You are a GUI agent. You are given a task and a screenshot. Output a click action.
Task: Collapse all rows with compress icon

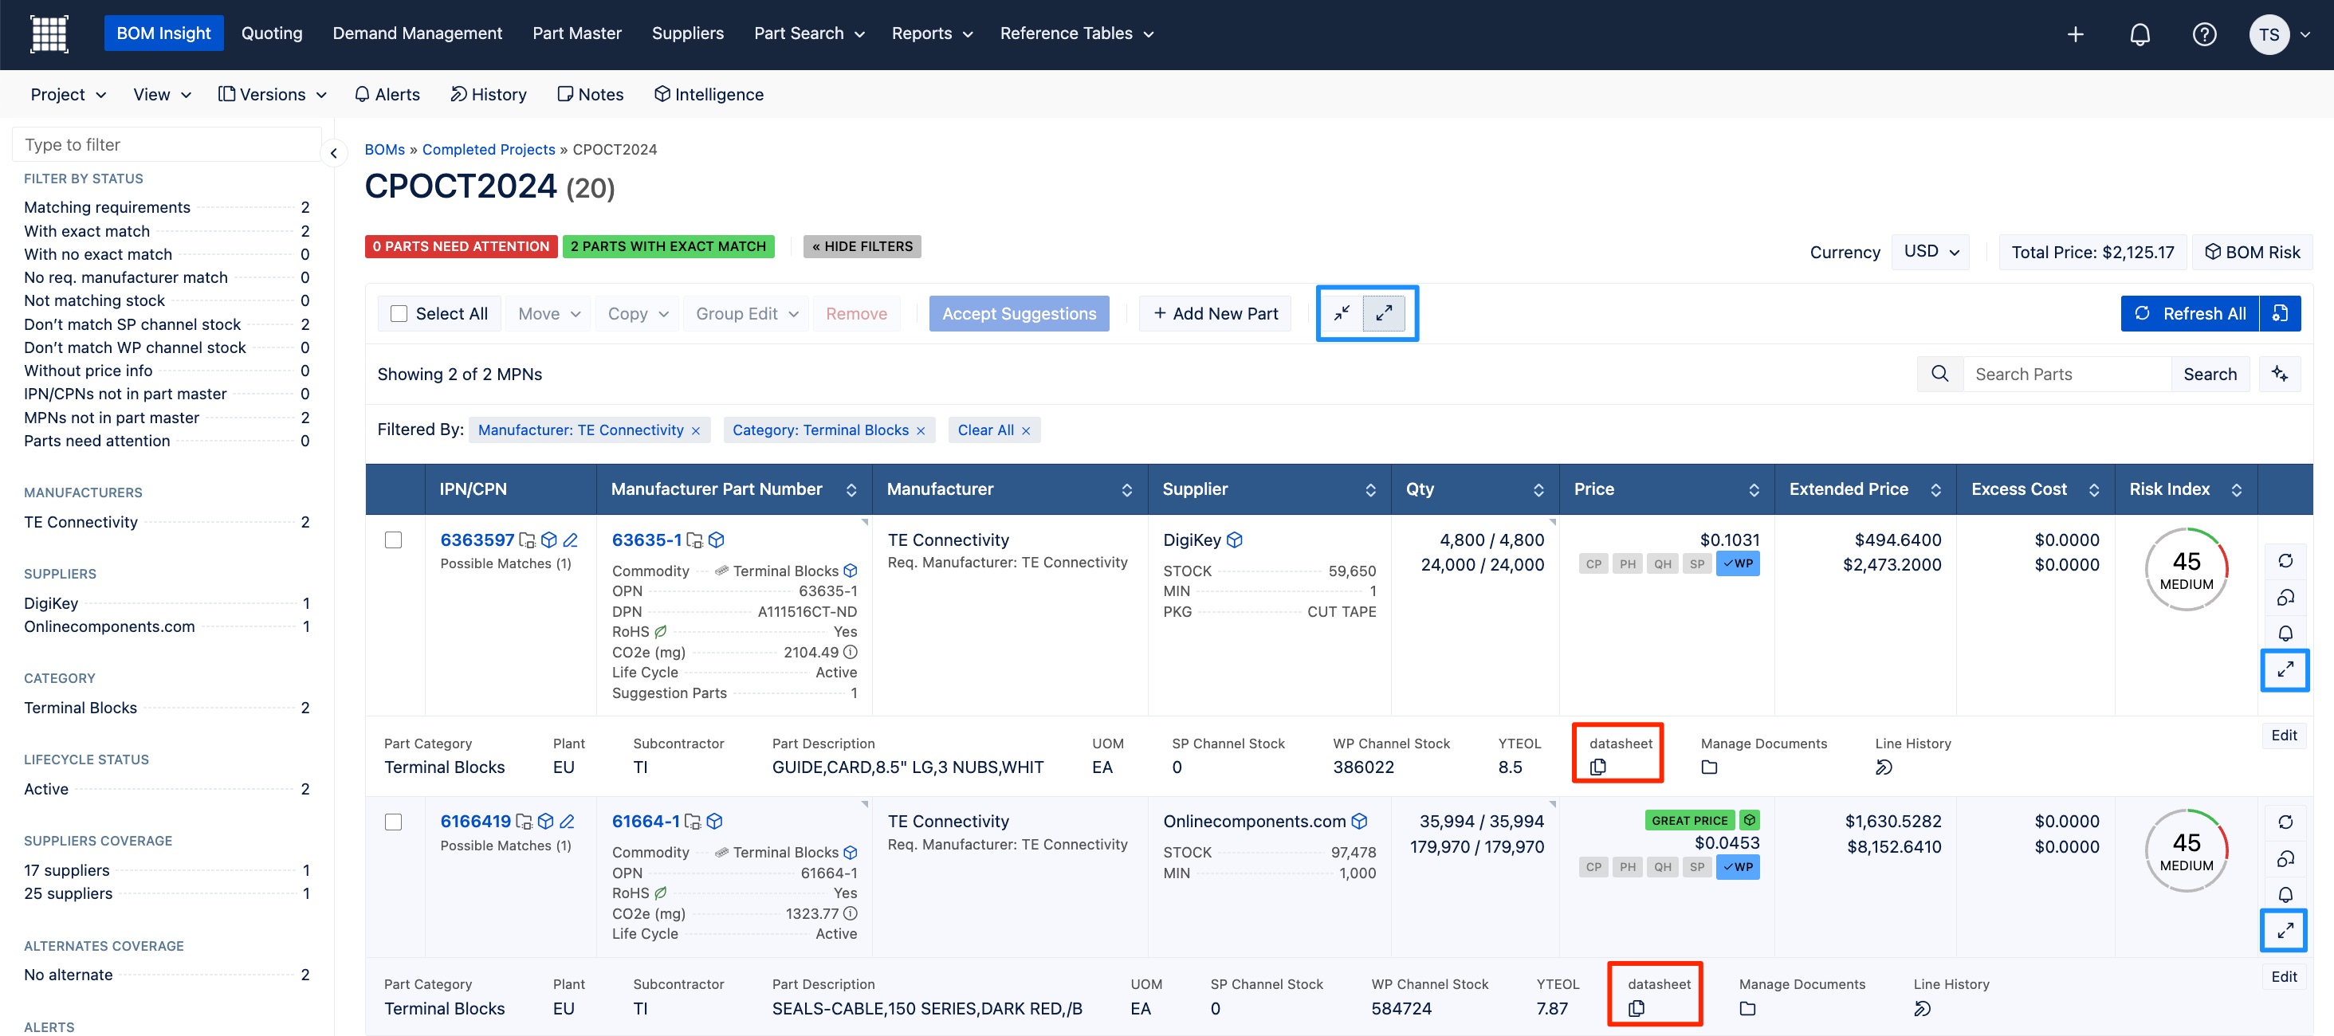tap(1342, 313)
